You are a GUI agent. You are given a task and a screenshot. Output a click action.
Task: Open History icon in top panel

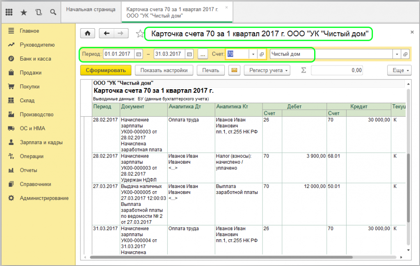[39, 12]
